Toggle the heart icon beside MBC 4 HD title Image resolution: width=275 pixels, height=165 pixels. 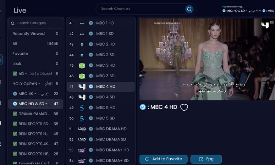tap(184, 107)
